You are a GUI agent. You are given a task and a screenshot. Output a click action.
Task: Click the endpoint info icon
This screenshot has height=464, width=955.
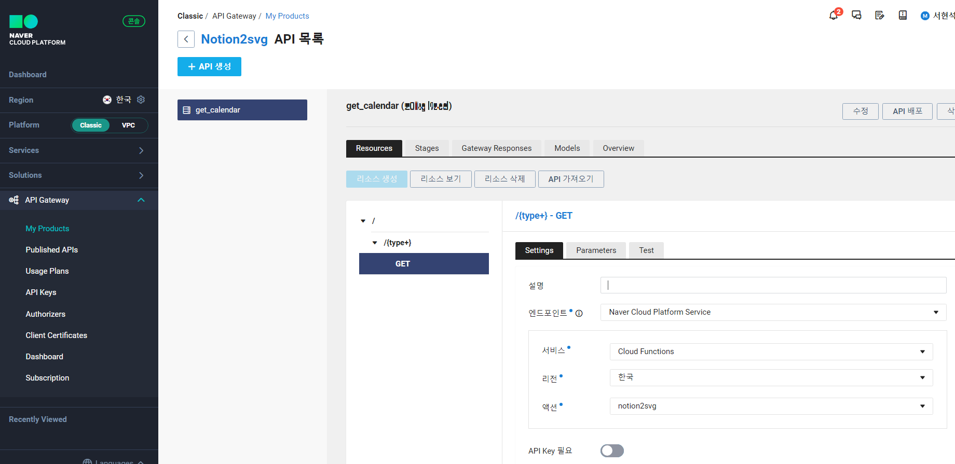(x=579, y=313)
